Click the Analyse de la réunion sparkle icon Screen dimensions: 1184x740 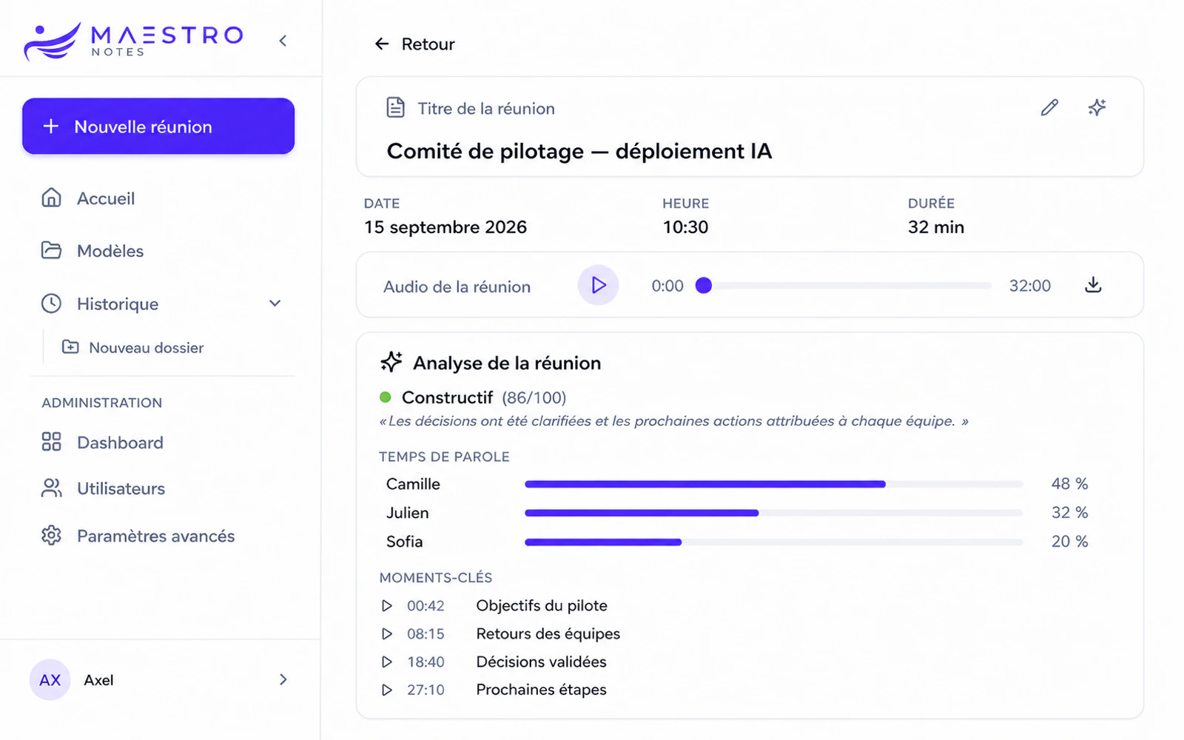(391, 362)
